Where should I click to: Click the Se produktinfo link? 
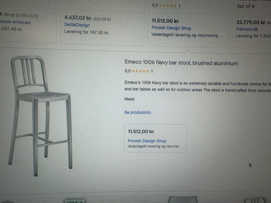[137, 112]
